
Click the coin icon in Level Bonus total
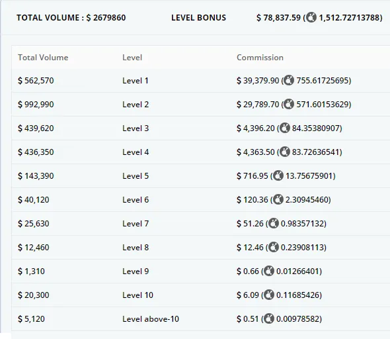[x=311, y=18]
